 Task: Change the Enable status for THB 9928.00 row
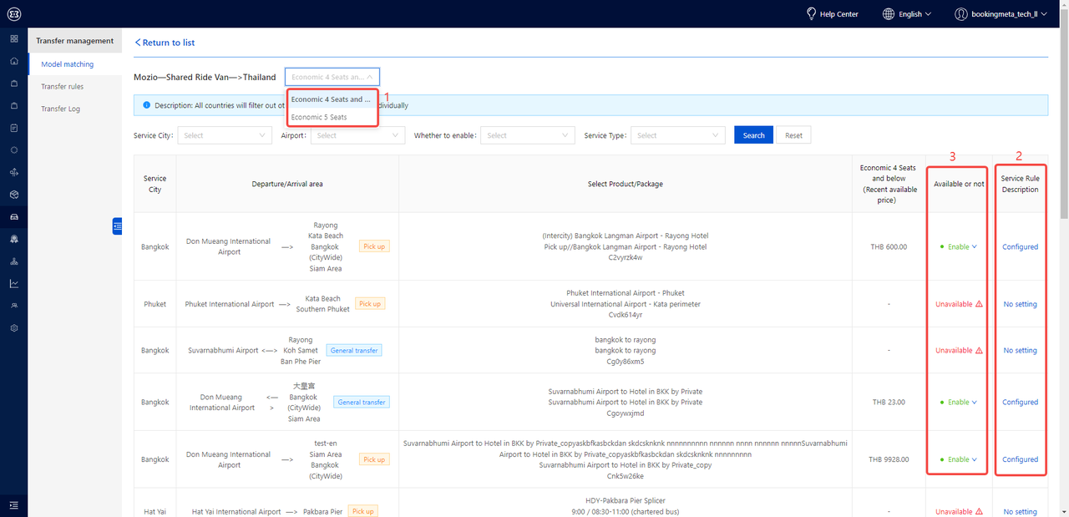958,460
